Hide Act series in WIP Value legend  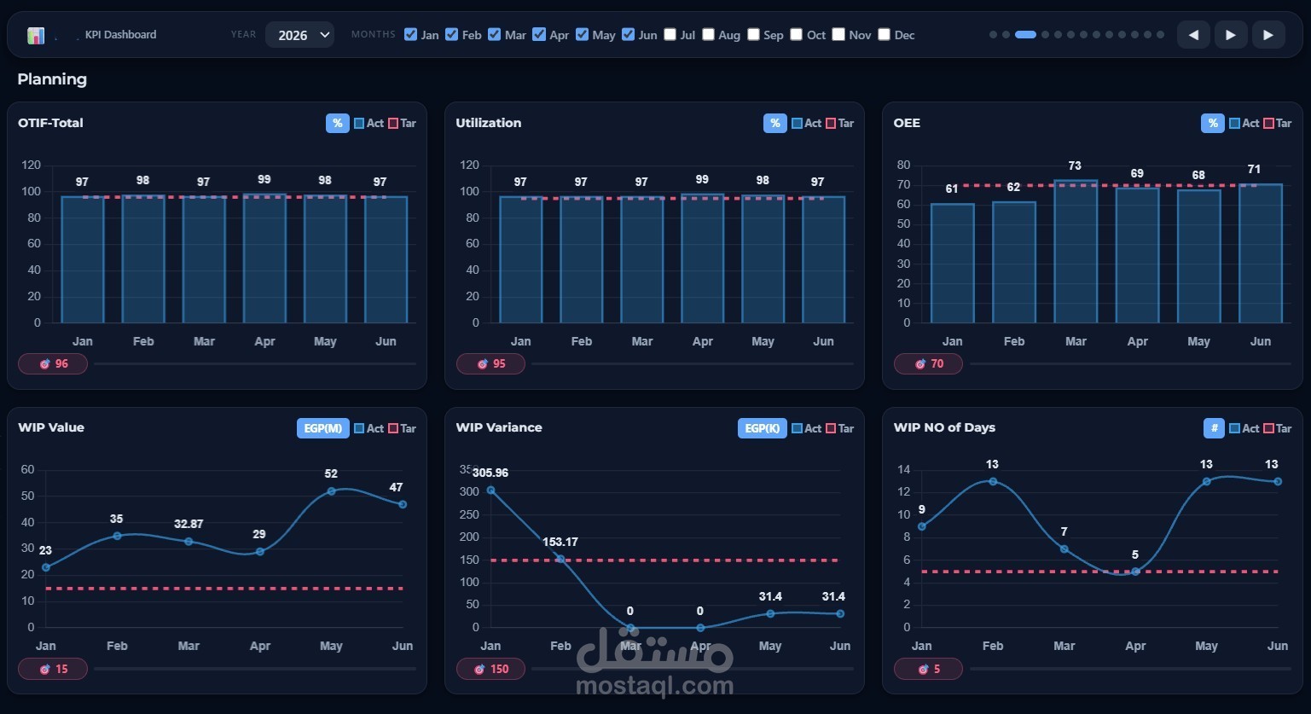[368, 428]
